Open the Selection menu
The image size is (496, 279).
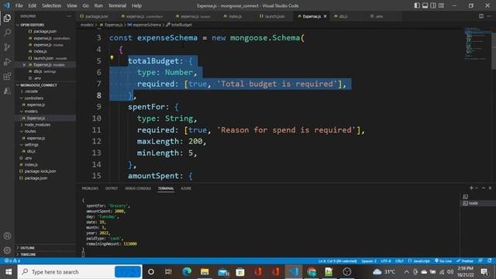pos(51,5)
